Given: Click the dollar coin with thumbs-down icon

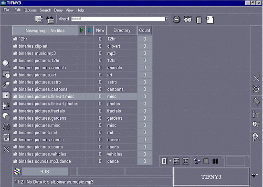Looking at the screenshot, I should point(256,125).
